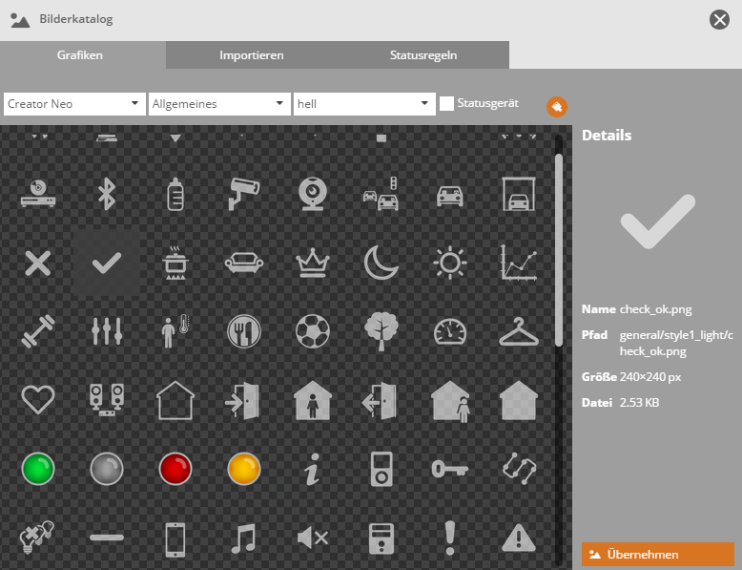This screenshot has height=570, width=742.
Task: Click the orange paint bucket icon
Action: point(557,106)
